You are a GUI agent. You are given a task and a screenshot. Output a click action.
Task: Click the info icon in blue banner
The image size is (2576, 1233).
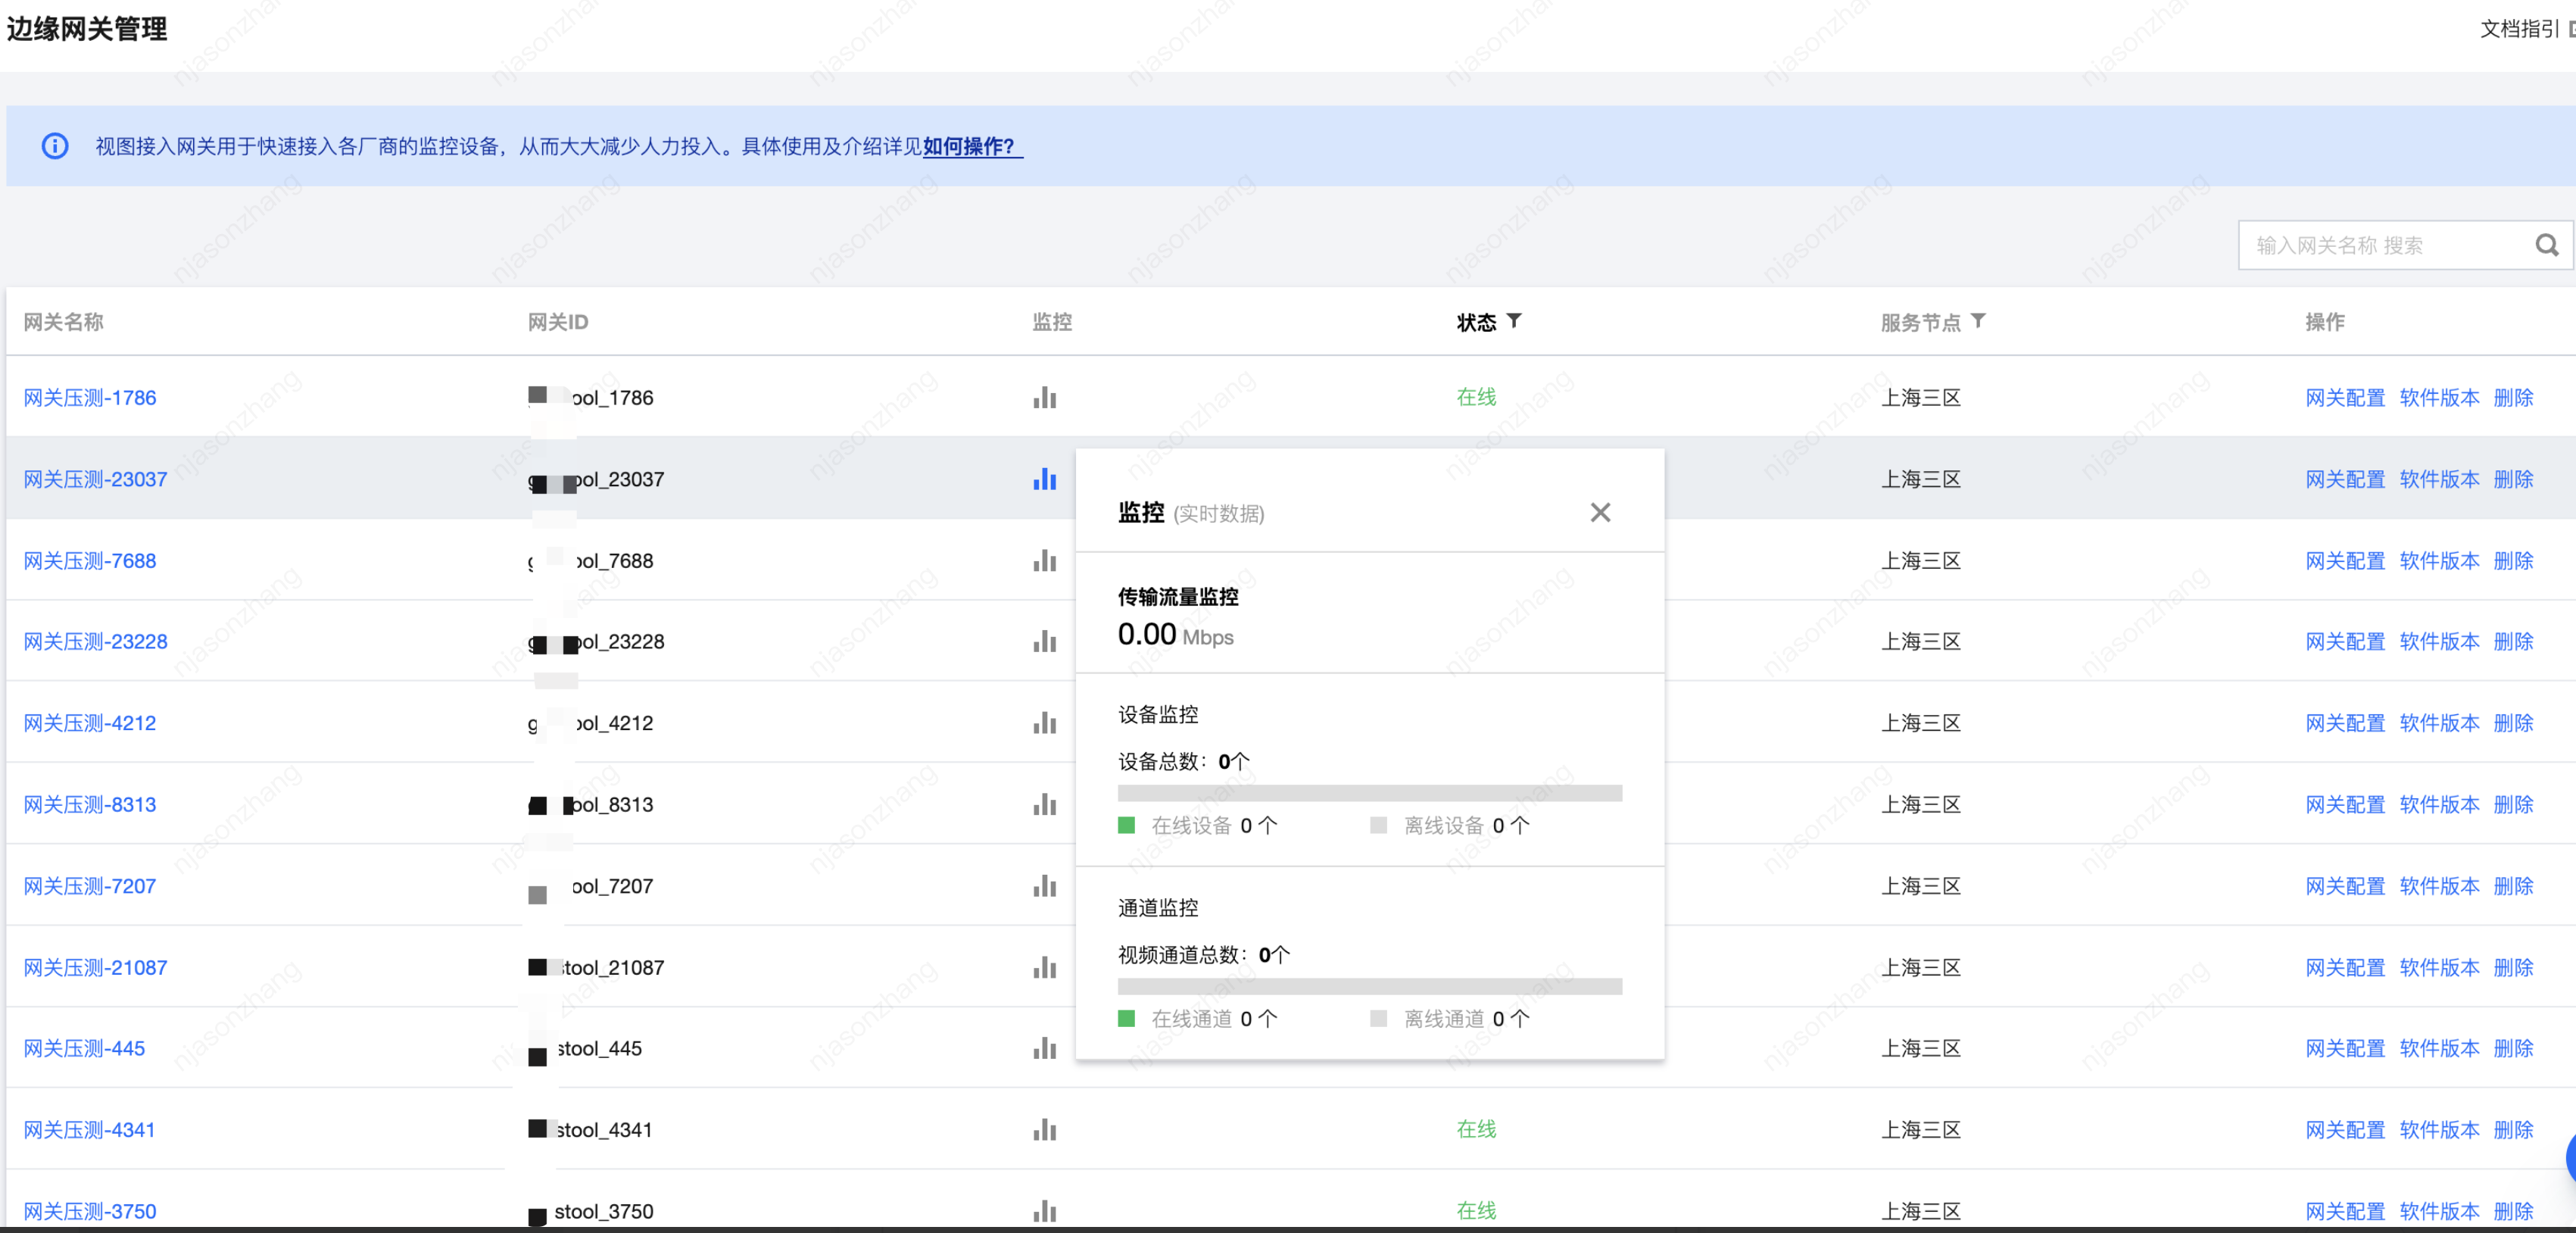tap(55, 146)
